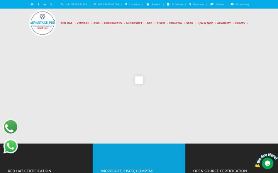Open the COMPTIA menu
The image size is (278, 173).
coord(176,23)
